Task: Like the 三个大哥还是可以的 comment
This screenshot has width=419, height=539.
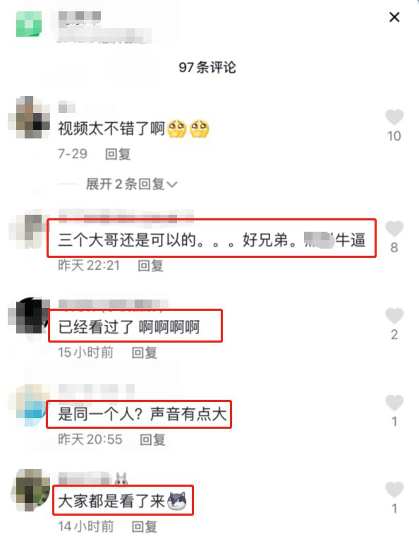Action: click(394, 229)
